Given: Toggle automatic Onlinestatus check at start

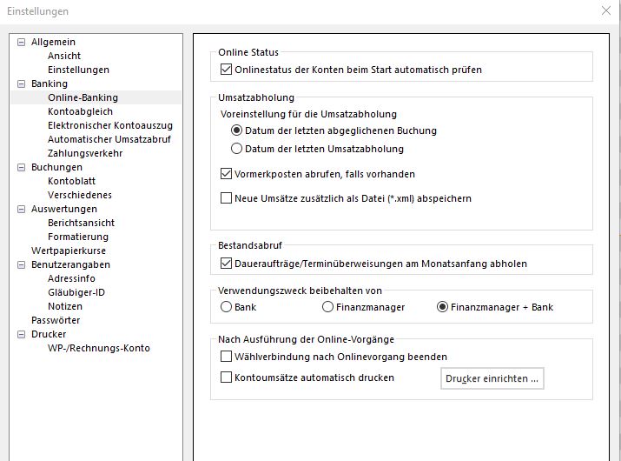Looking at the screenshot, I should 227,70.
